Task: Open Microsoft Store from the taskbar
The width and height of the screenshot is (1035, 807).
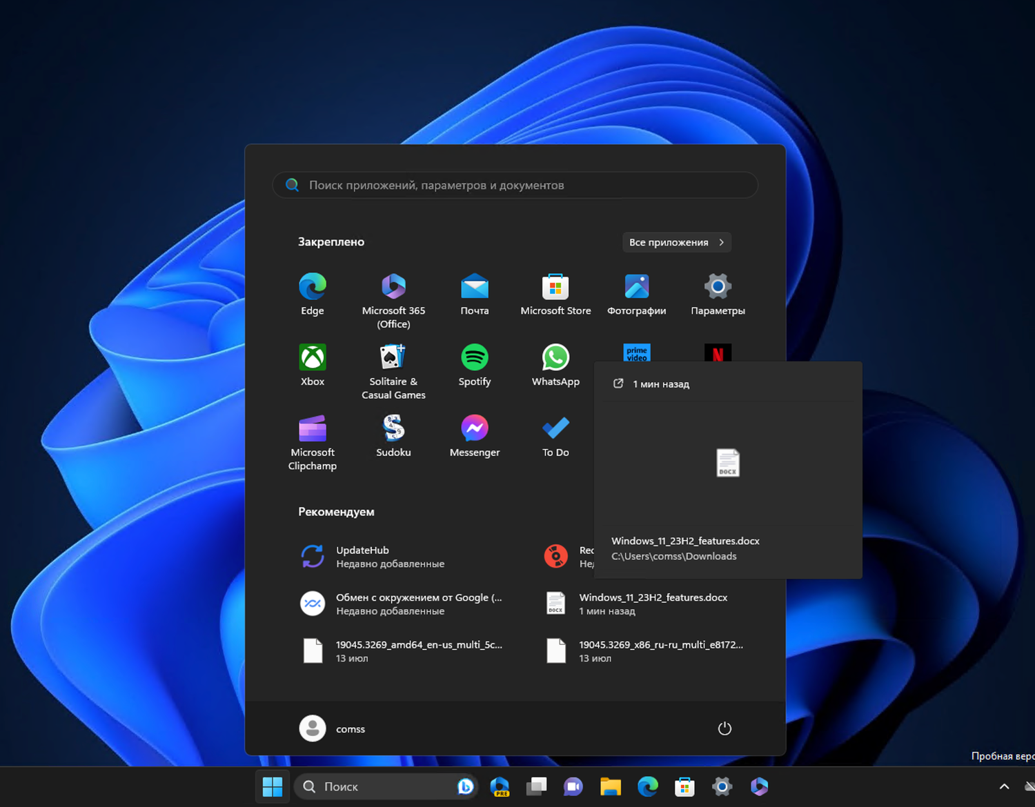Action: [x=684, y=786]
